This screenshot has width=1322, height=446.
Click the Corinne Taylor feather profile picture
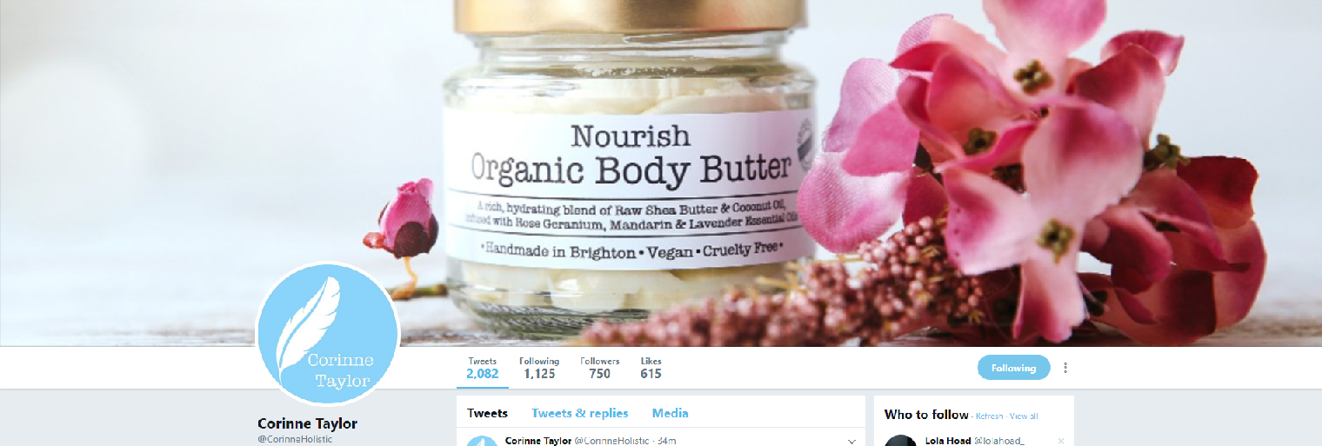pos(328,335)
